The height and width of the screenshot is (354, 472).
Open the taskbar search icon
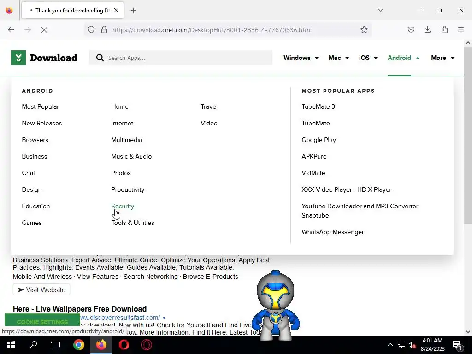pyautogui.click(x=33, y=345)
